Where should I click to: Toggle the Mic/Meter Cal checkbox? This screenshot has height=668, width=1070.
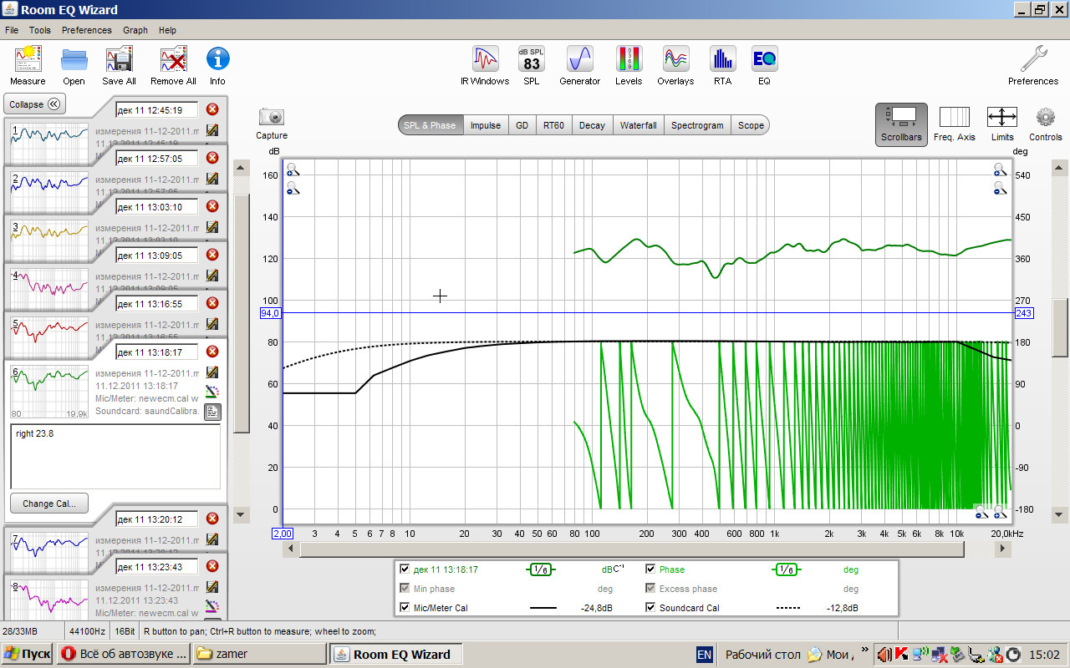click(x=405, y=608)
